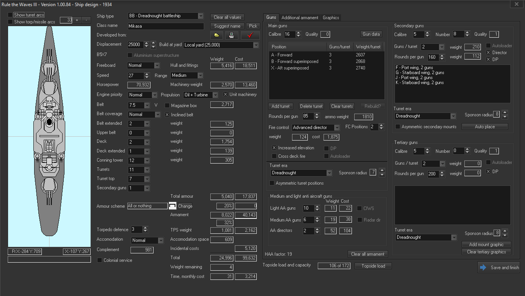This screenshot has width=525, height=296.
Task: Click the Add turret button
Action: (x=281, y=106)
